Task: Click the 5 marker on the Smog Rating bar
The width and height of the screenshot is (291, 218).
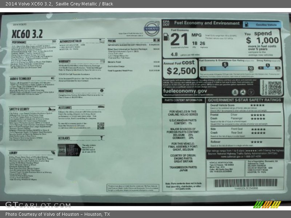Action: [x=267, y=65]
